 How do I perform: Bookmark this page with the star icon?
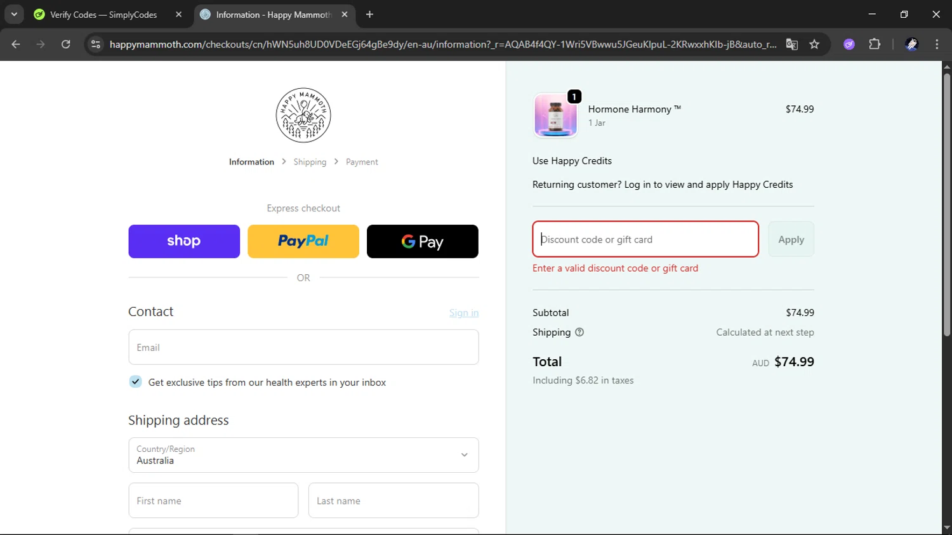coord(814,44)
